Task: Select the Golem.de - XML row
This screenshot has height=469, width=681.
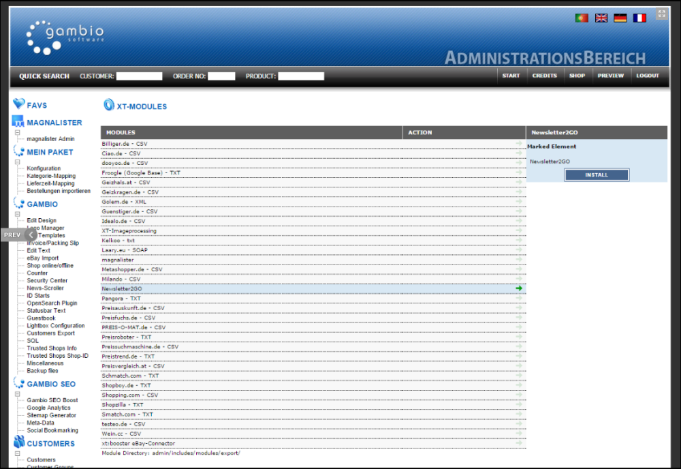Action: pyautogui.click(x=313, y=202)
